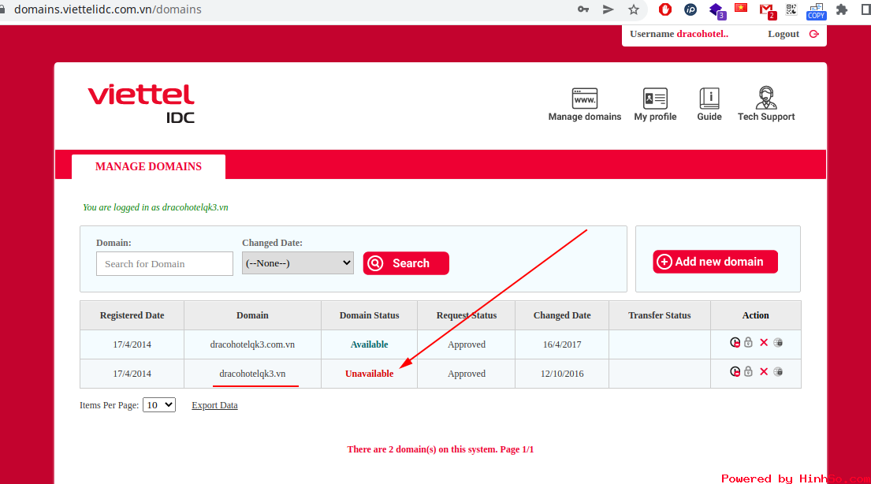This screenshot has width=871, height=484.
Task: Open the Gmail notifier extension
Action: click(767, 10)
